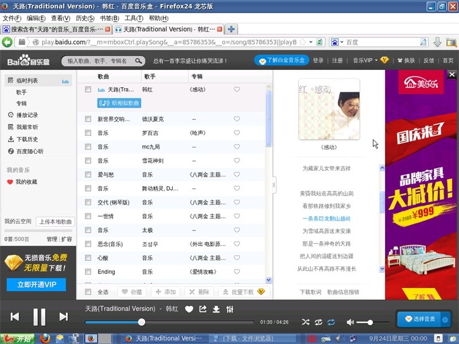Viewport: 459px width, 344px height.
Task: Open a new browser tab
Action: pos(231,29)
